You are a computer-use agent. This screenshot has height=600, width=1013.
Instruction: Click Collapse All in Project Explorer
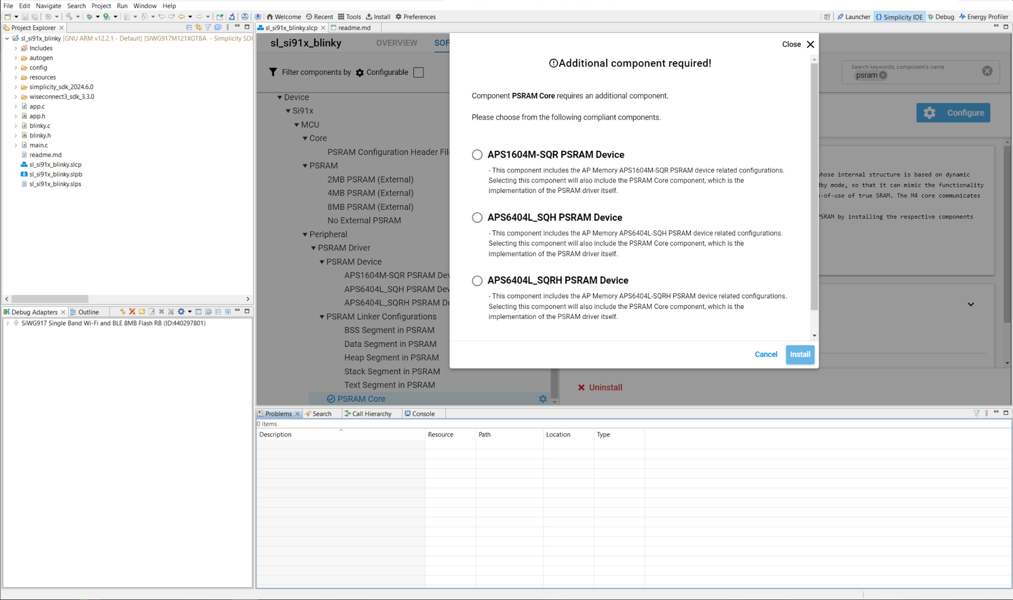(x=189, y=27)
